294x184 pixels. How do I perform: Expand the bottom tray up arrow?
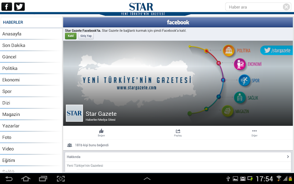click(x=147, y=178)
